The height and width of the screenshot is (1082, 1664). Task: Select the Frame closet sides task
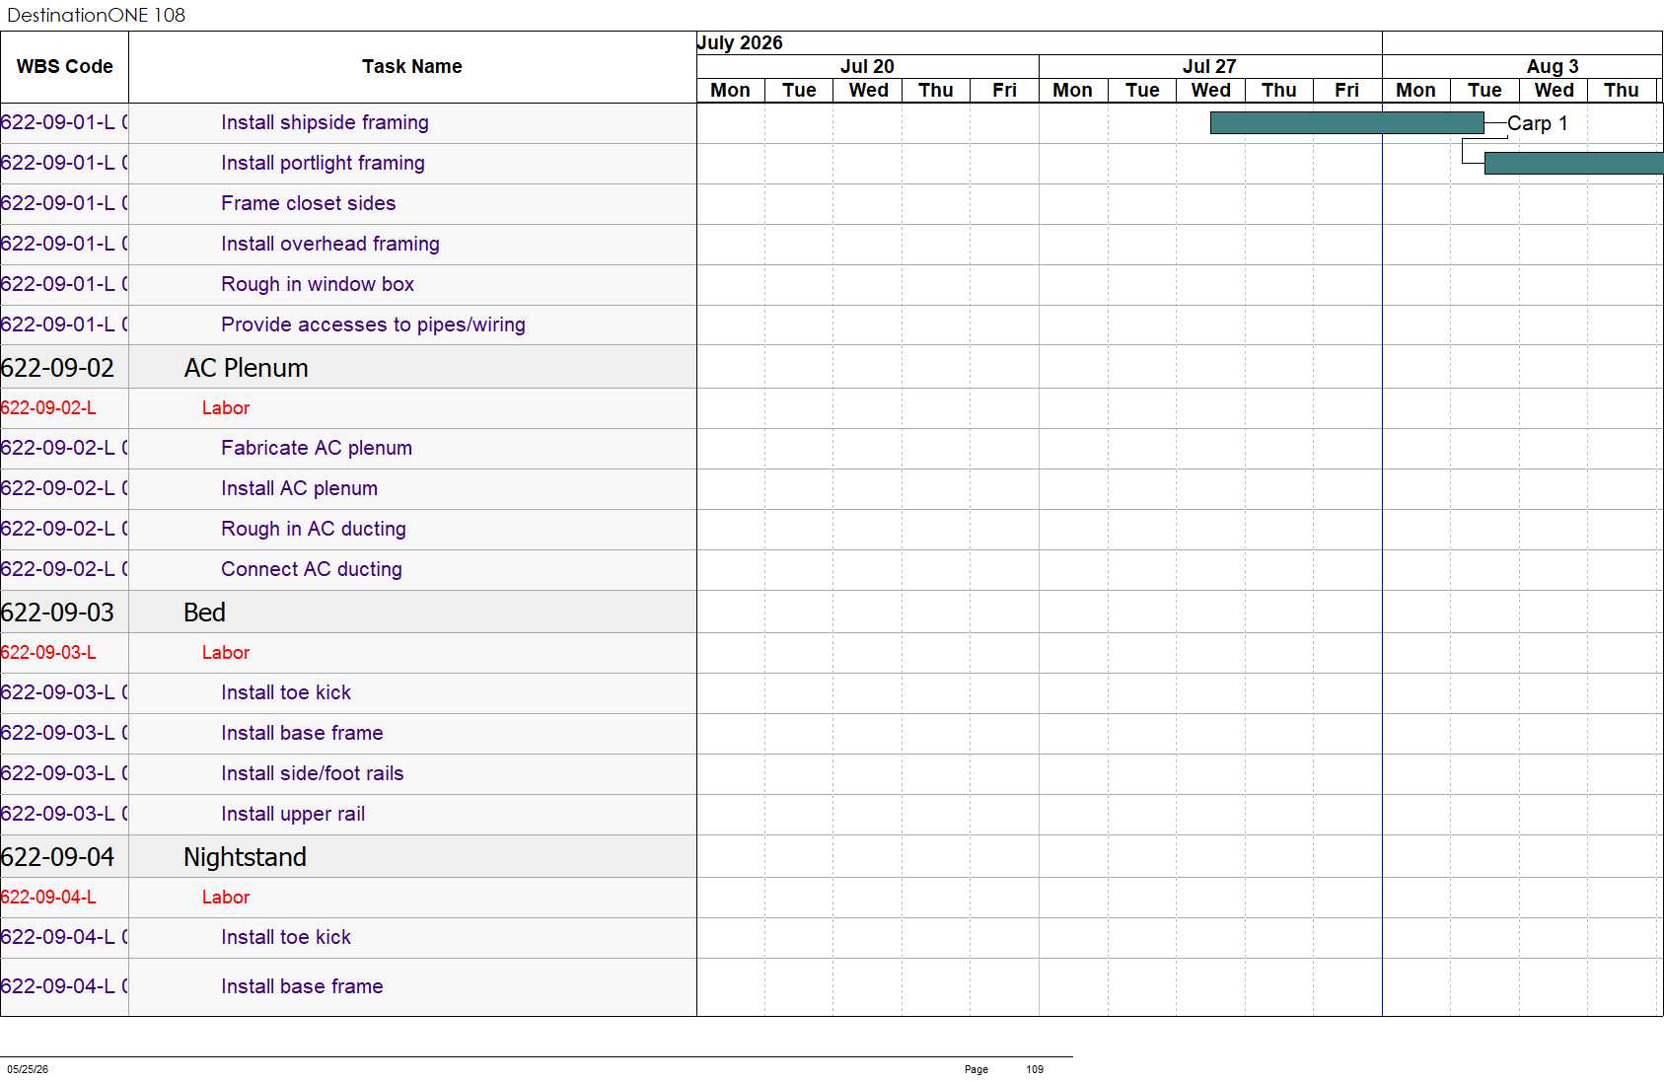[308, 203]
